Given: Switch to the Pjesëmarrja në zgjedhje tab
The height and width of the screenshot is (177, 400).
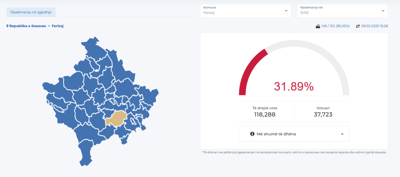Looking at the screenshot, I should pos(31,12).
